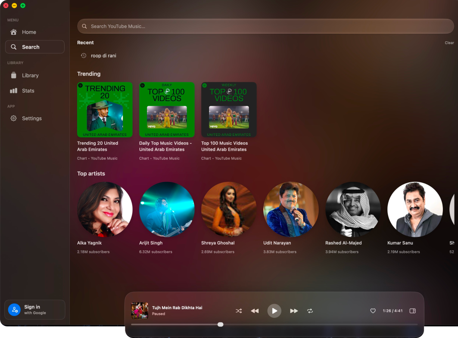Click 'Chart • YouTube Music' under Trending 20
The height and width of the screenshot is (338, 458).
click(97, 158)
